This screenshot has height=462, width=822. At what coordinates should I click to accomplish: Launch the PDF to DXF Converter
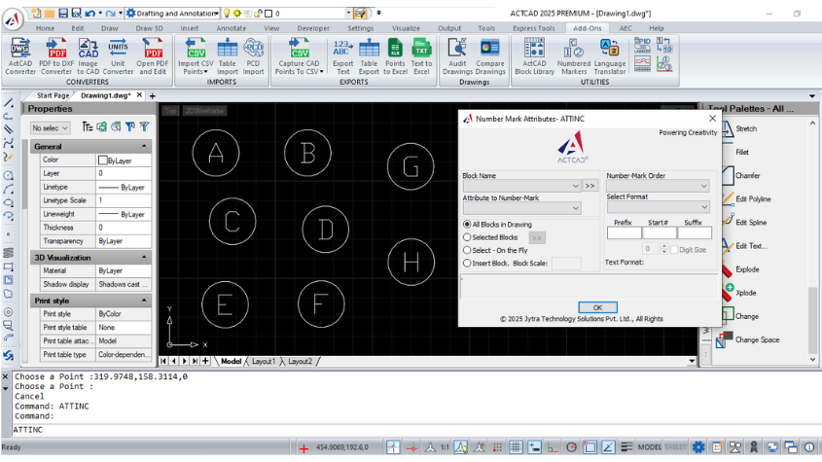click(56, 56)
